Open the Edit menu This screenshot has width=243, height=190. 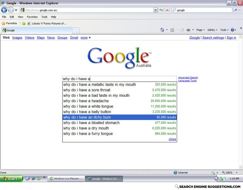[12, 17]
